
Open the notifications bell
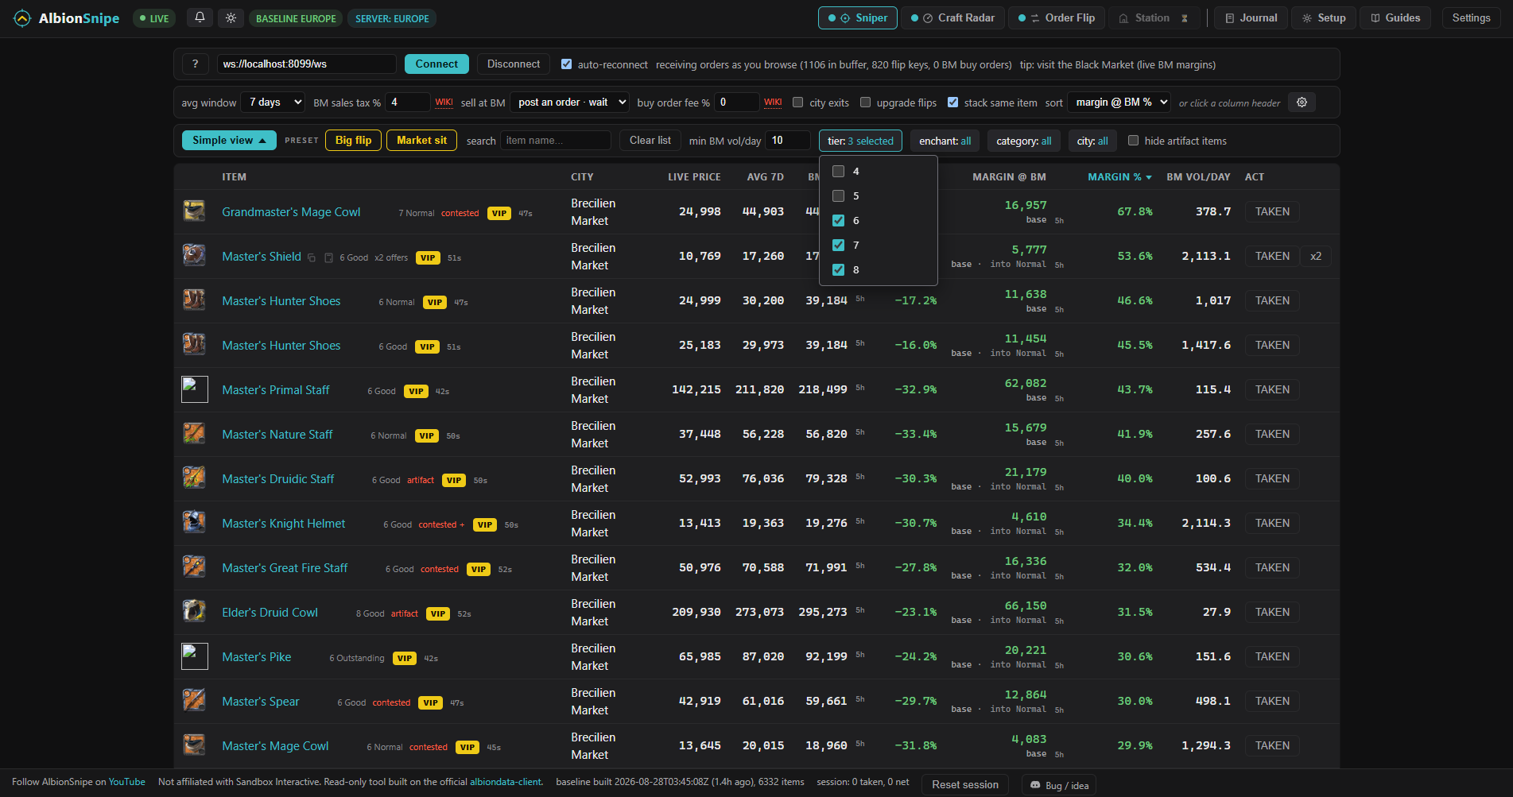[x=200, y=17]
